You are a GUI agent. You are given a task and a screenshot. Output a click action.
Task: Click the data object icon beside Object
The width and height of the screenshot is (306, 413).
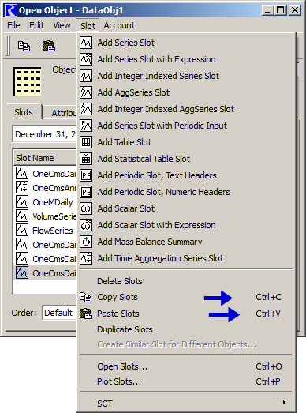[27, 81]
